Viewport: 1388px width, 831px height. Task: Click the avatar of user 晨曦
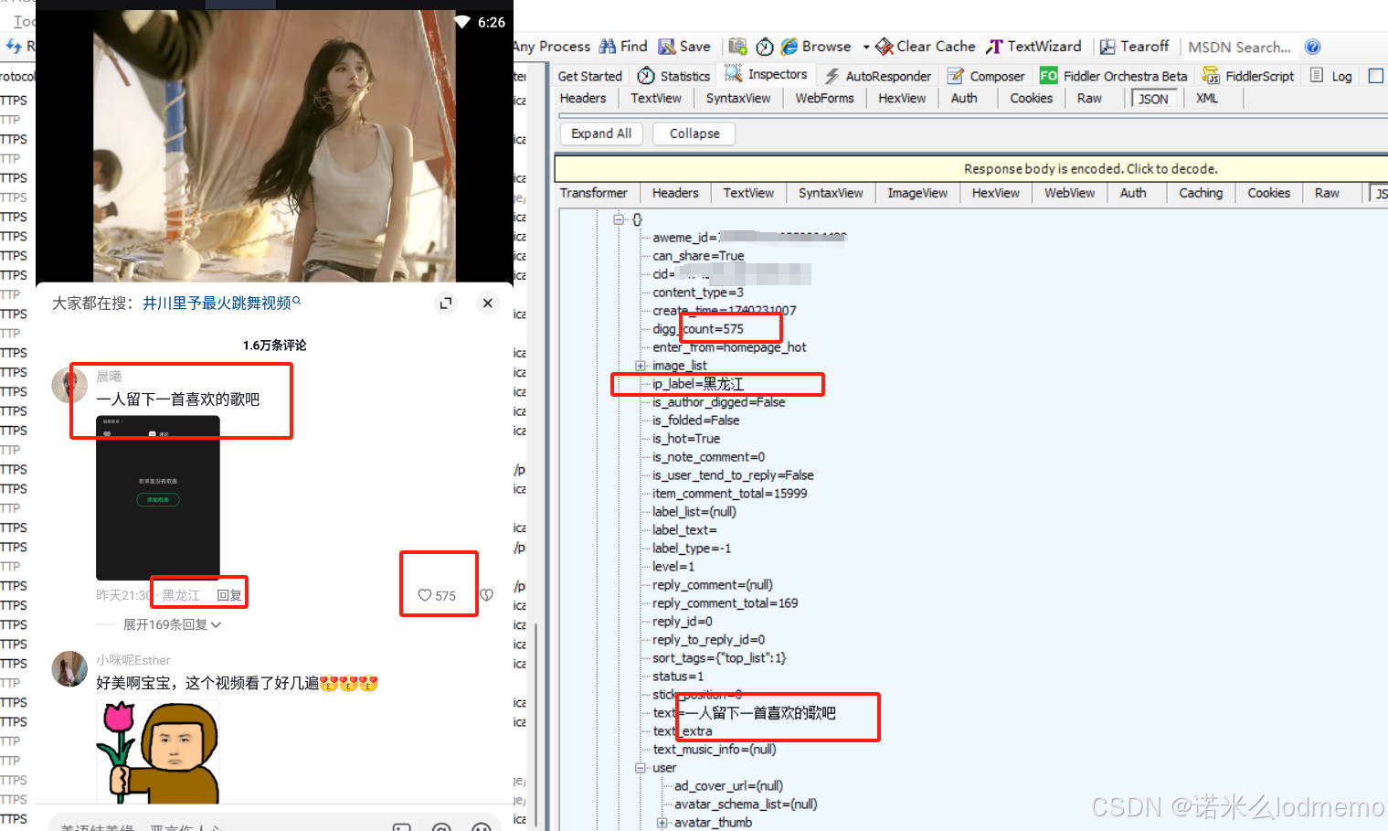(69, 385)
